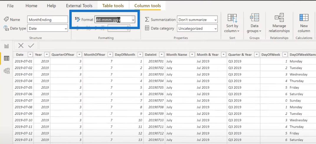The image size is (316, 144).
Task: Open the Sort by column tool
Action: click(x=232, y=23)
